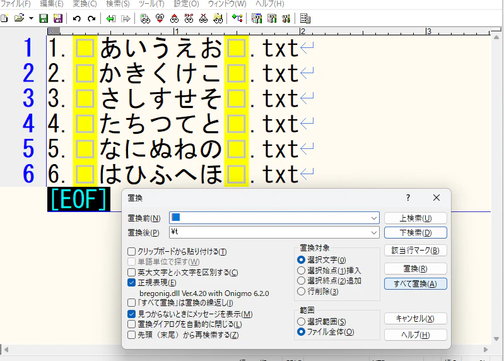Open common settings tools icon

pos(286,19)
